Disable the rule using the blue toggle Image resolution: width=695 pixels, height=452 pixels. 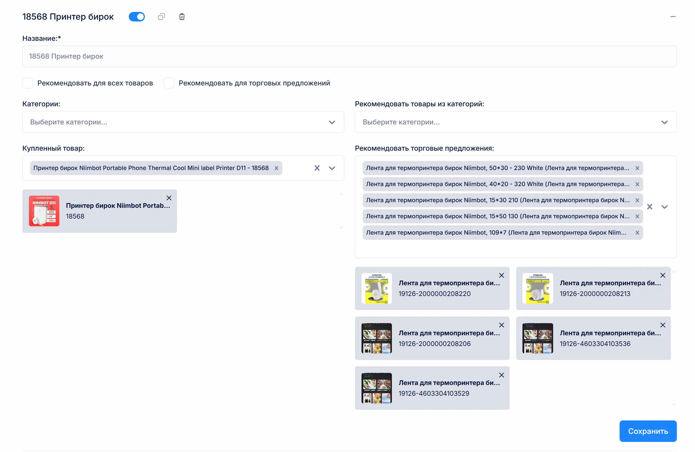click(137, 17)
